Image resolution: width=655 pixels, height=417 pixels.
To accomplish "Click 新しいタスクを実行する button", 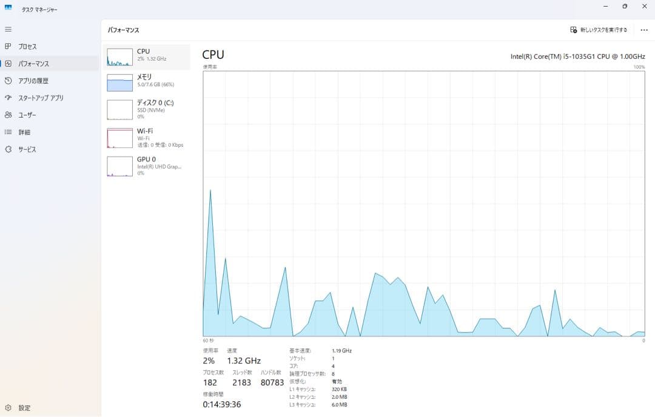I will pyautogui.click(x=599, y=30).
